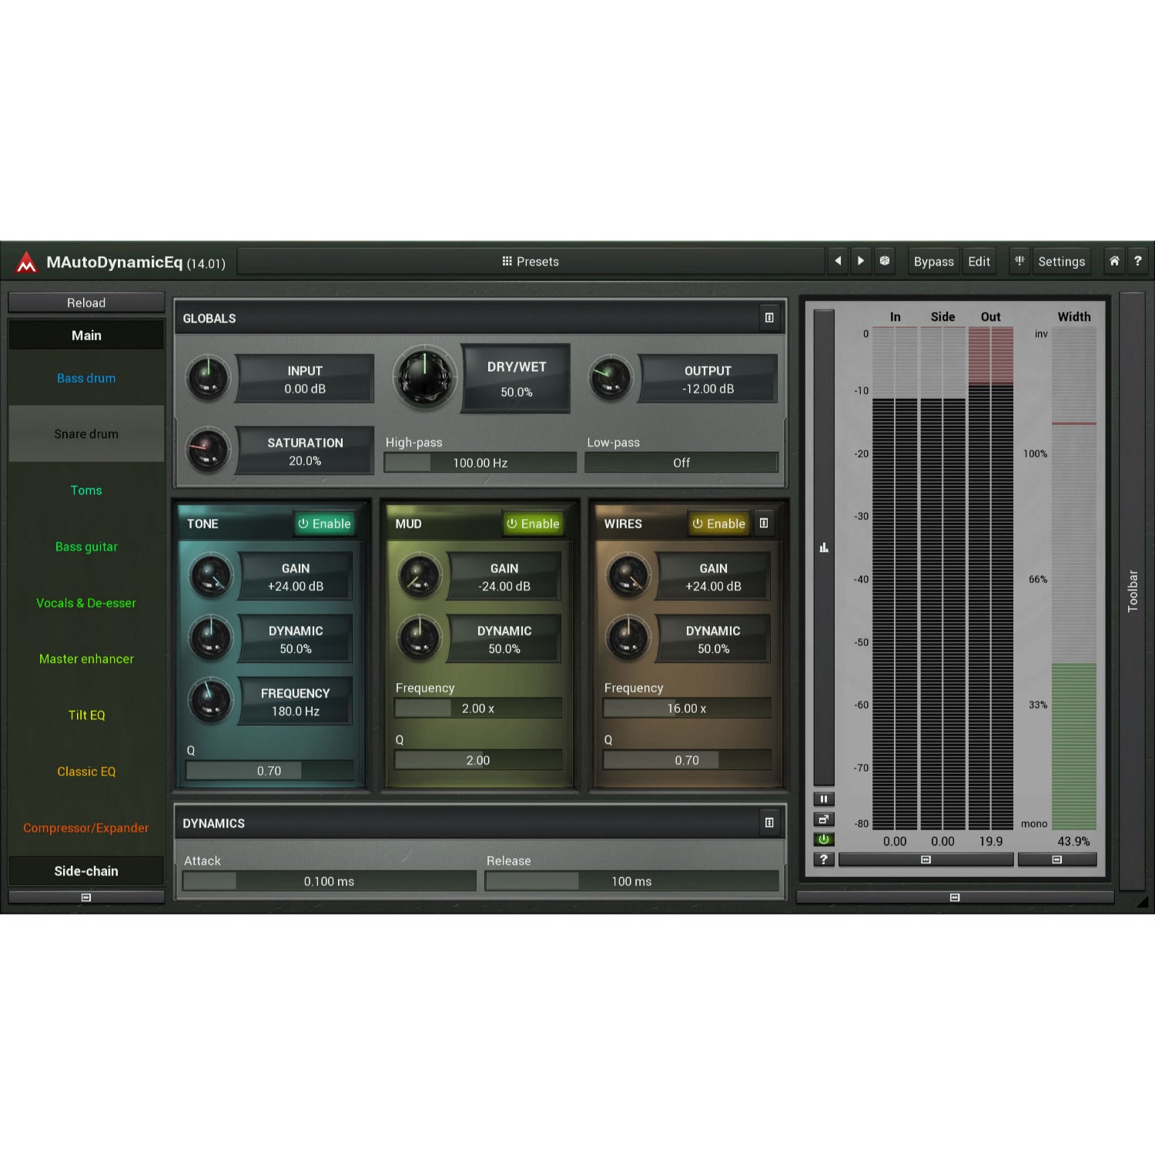Click the DRY/WET knob
This screenshot has height=1155, width=1155.
coord(424,377)
